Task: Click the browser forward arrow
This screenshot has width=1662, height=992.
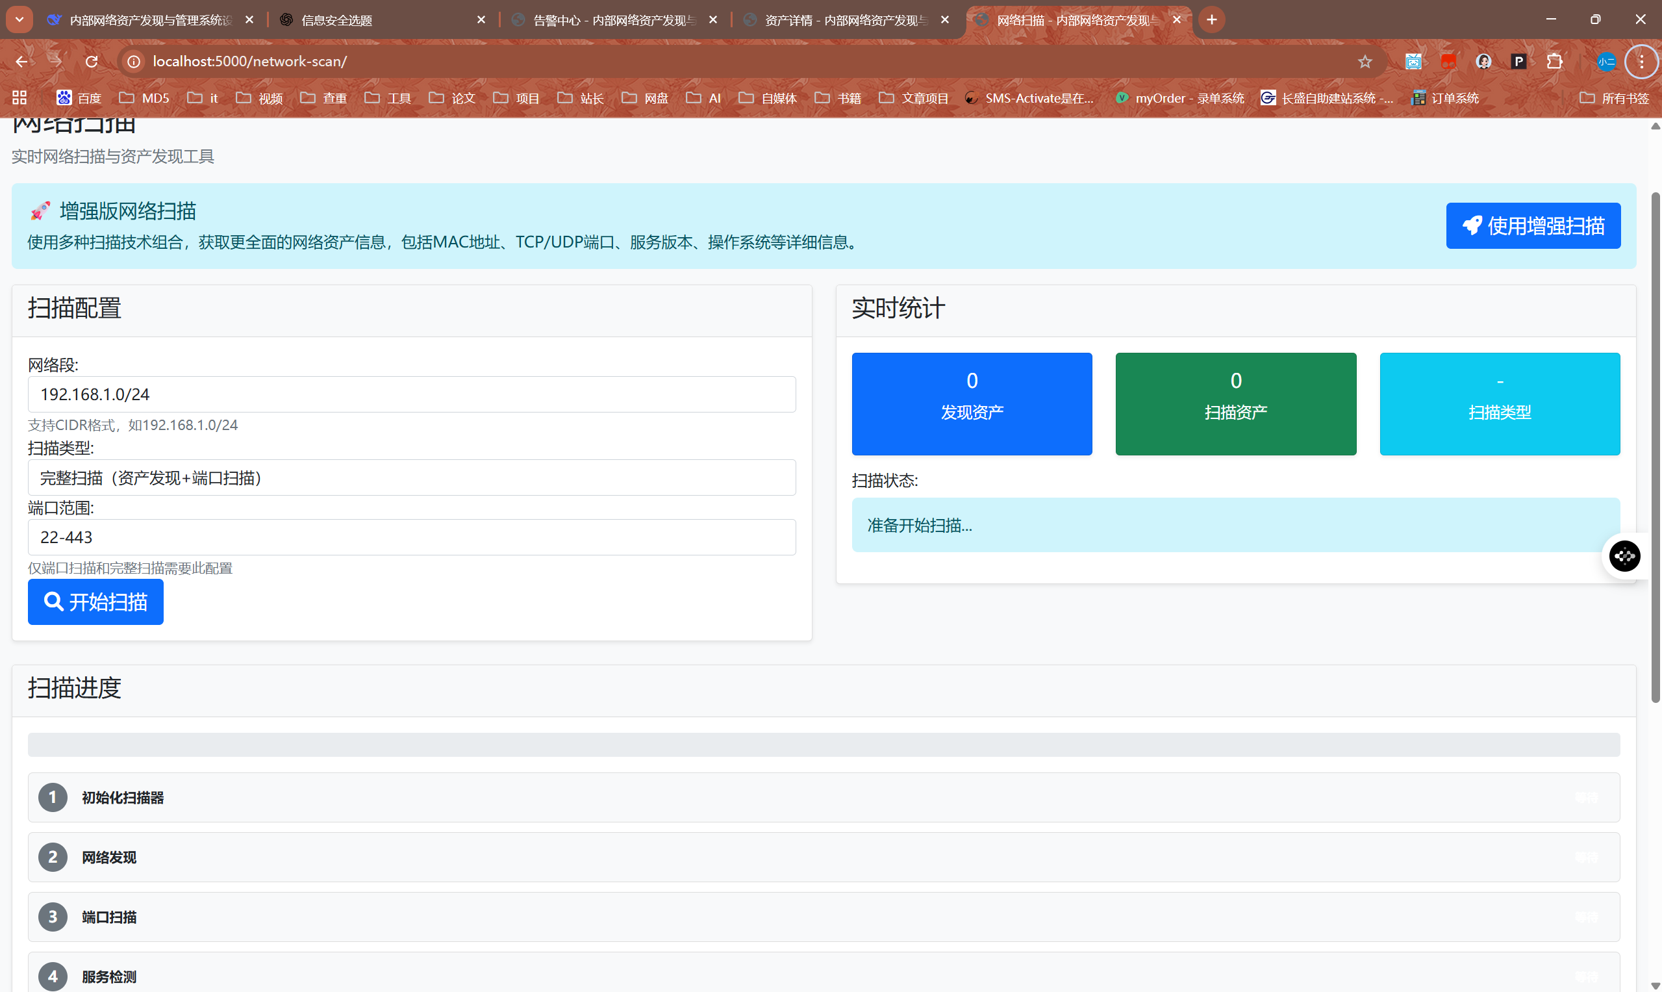Action: 56,62
